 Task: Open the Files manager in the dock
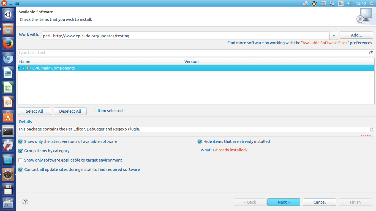click(x=8, y=29)
